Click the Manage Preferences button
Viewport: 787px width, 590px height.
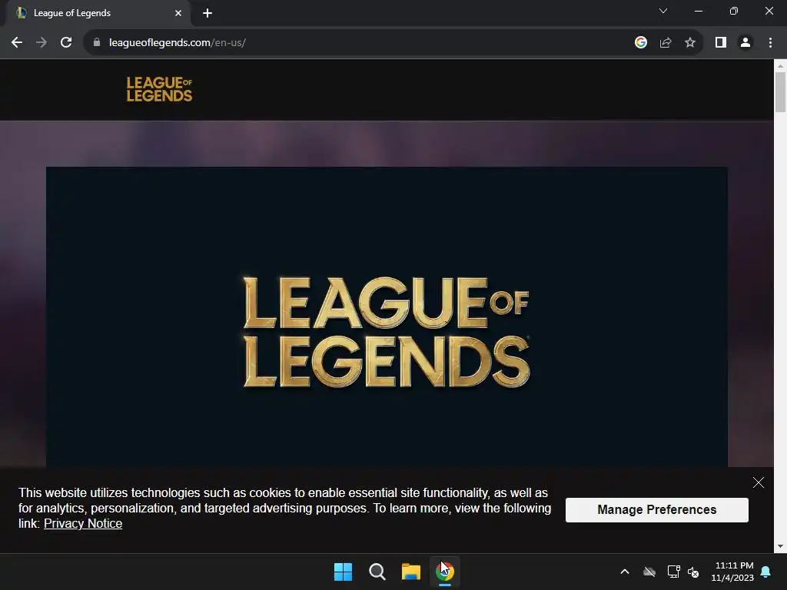click(x=657, y=510)
